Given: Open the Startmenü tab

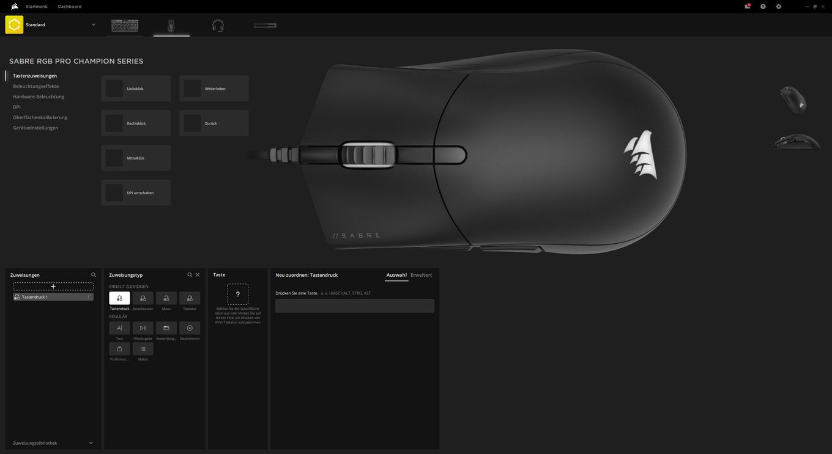Looking at the screenshot, I should pyautogui.click(x=37, y=6).
